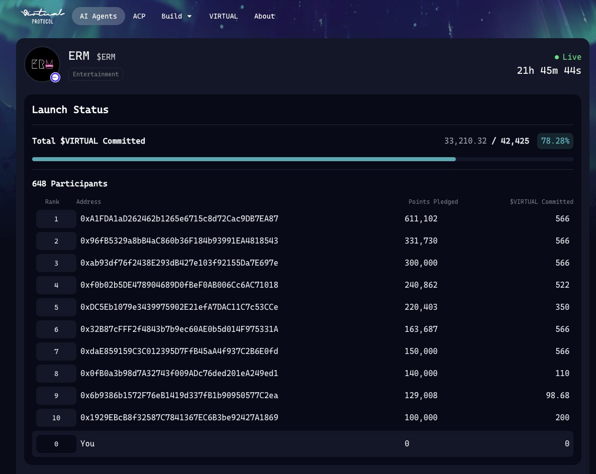Click points pledged value 220,403
The height and width of the screenshot is (474, 596).
point(421,307)
